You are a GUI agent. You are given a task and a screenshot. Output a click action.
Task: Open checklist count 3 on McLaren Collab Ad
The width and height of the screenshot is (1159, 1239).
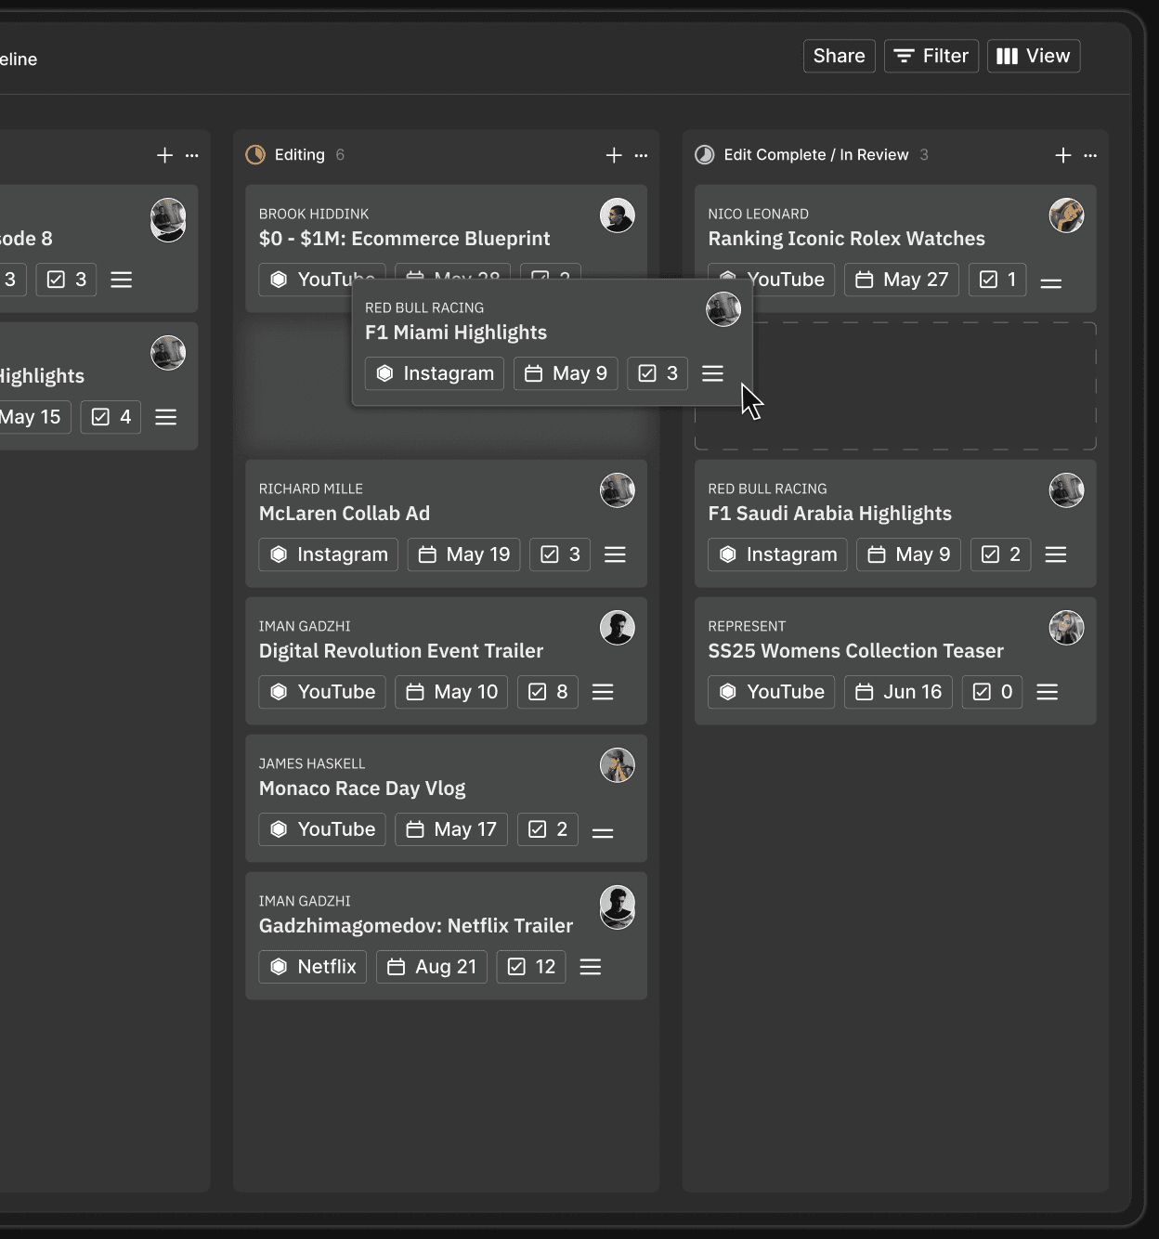[560, 554]
